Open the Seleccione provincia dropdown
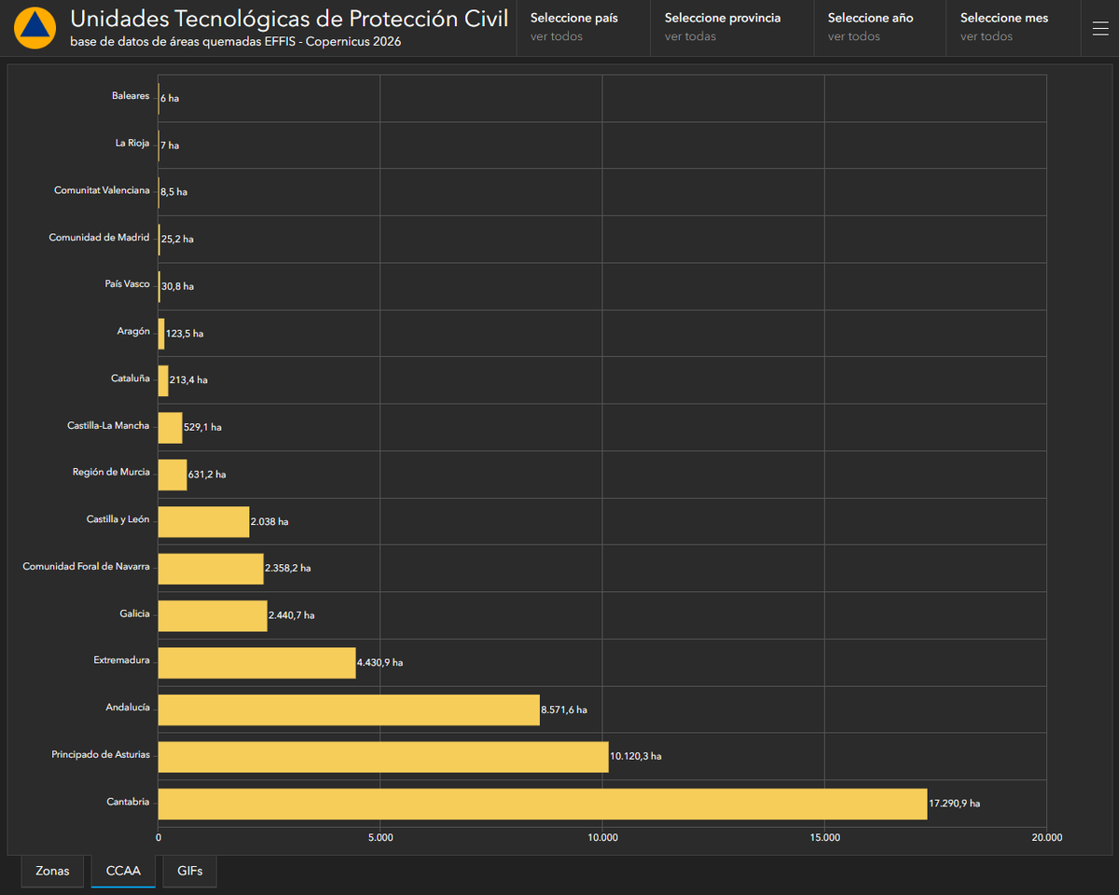 [x=731, y=27]
